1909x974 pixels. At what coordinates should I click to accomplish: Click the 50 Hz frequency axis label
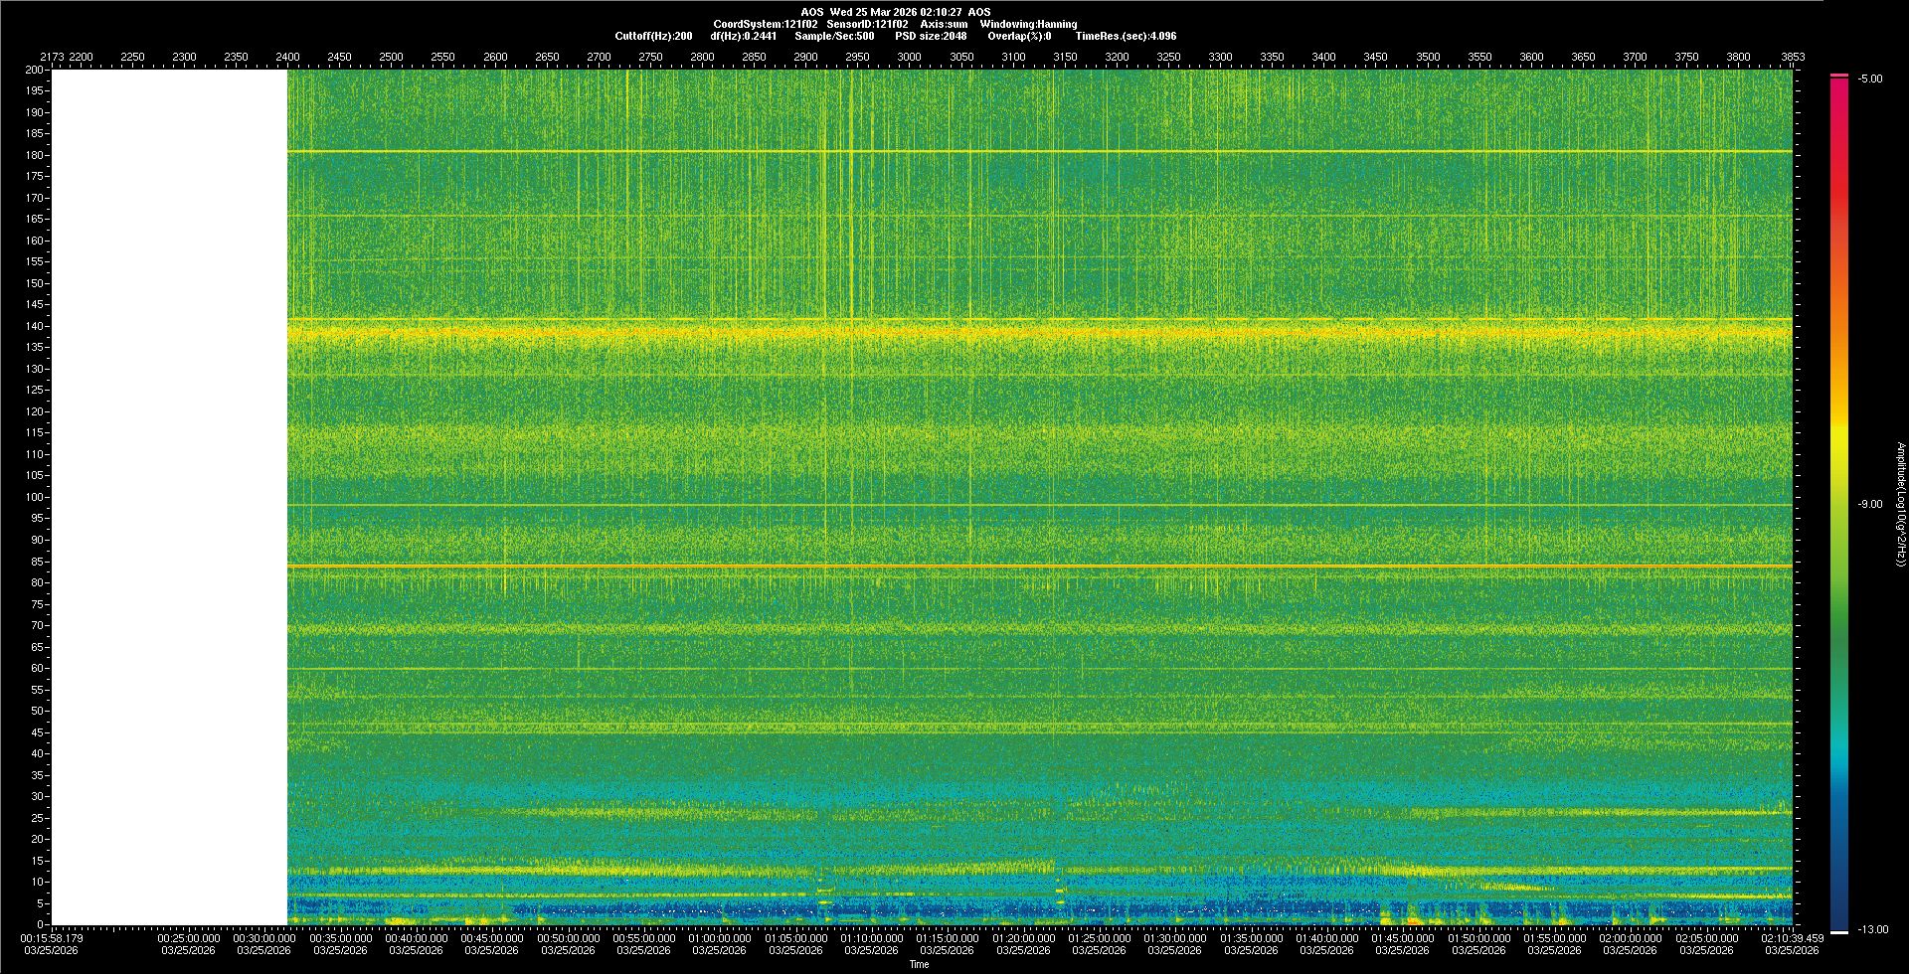(37, 711)
